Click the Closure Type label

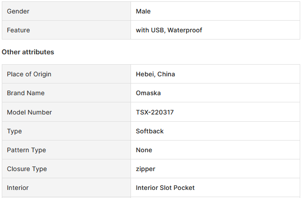[x=27, y=169]
